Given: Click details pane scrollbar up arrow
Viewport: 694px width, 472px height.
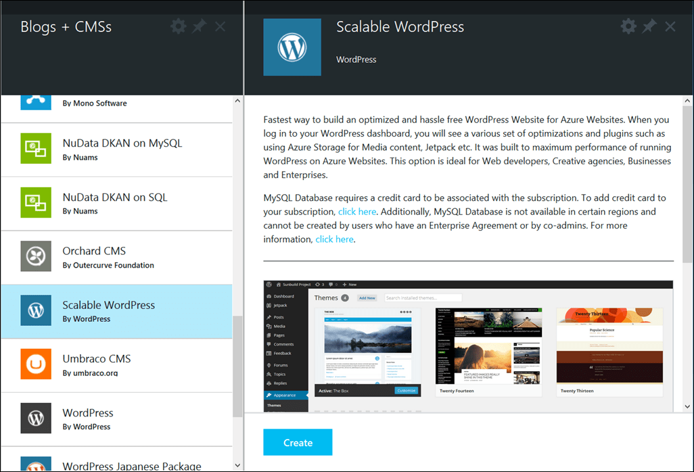Looking at the screenshot, I should click(x=687, y=101).
